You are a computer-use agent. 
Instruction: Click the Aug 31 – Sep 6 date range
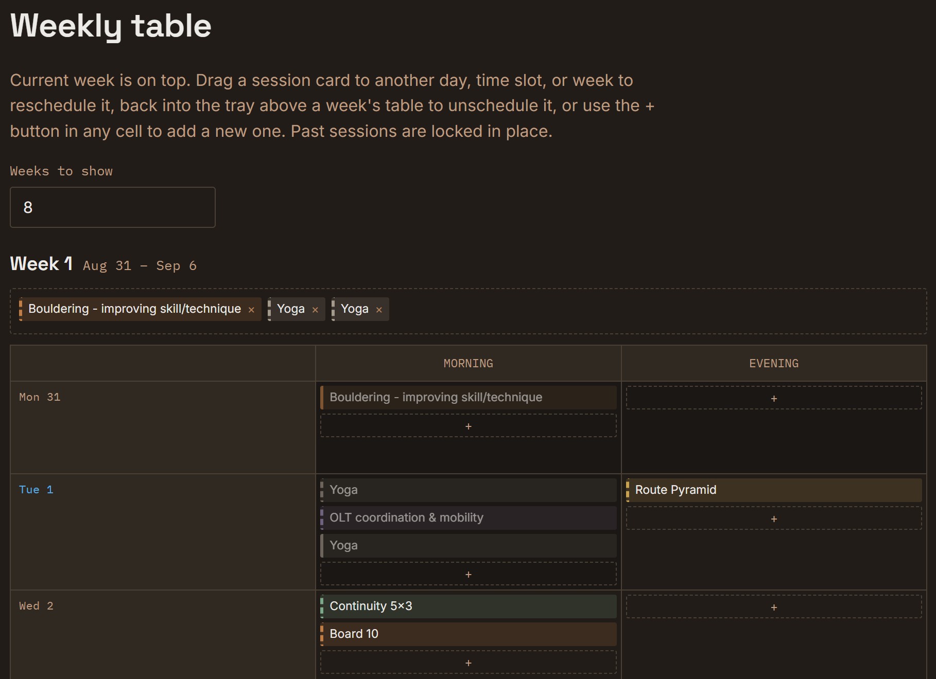140,266
